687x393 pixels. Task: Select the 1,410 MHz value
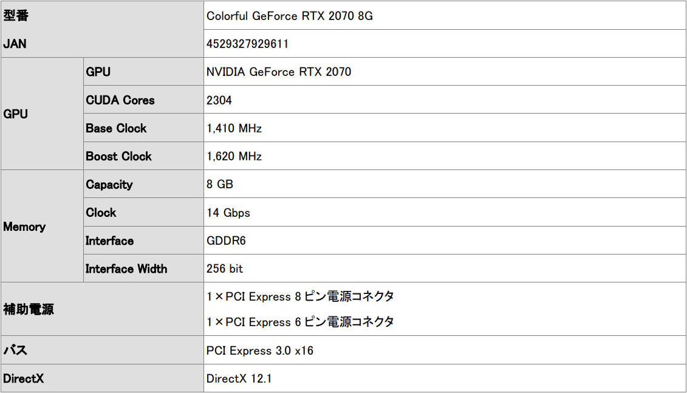pos(234,128)
